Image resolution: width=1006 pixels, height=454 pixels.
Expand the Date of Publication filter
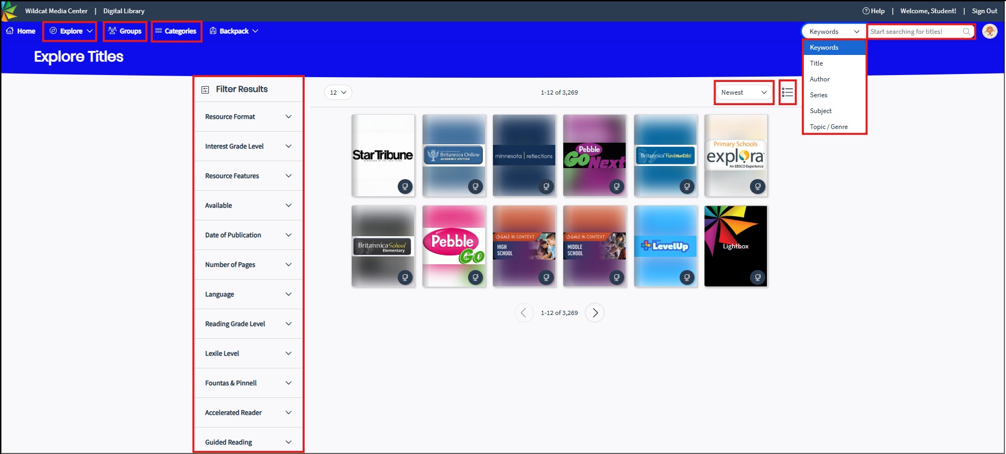[248, 235]
